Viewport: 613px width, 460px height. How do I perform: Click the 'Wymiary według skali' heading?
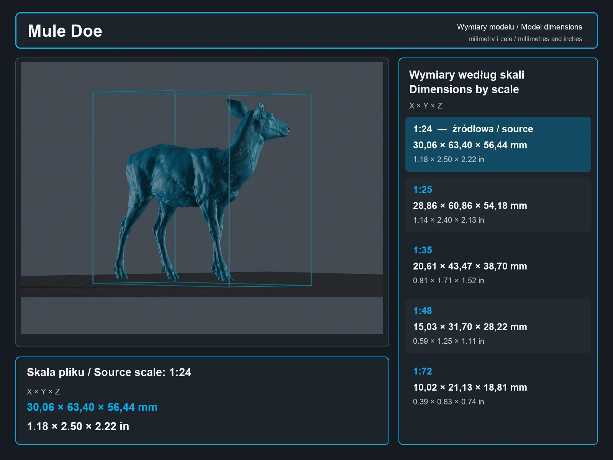(467, 75)
